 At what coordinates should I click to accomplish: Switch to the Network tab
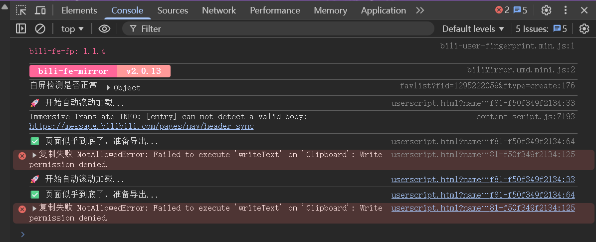click(219, 10)
